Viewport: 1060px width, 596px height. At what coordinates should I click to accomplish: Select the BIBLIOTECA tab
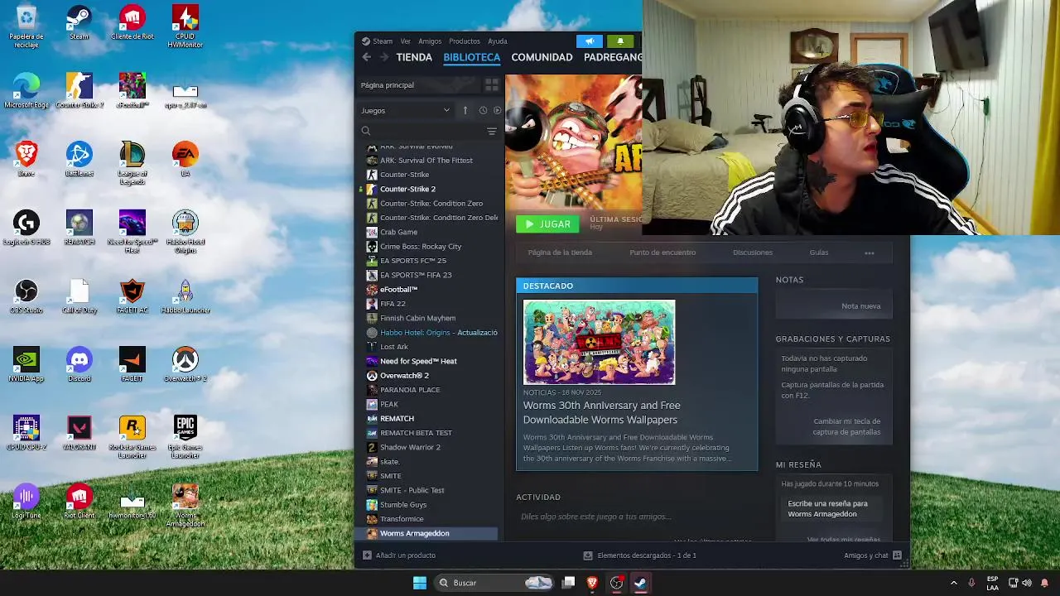(472, 57)
